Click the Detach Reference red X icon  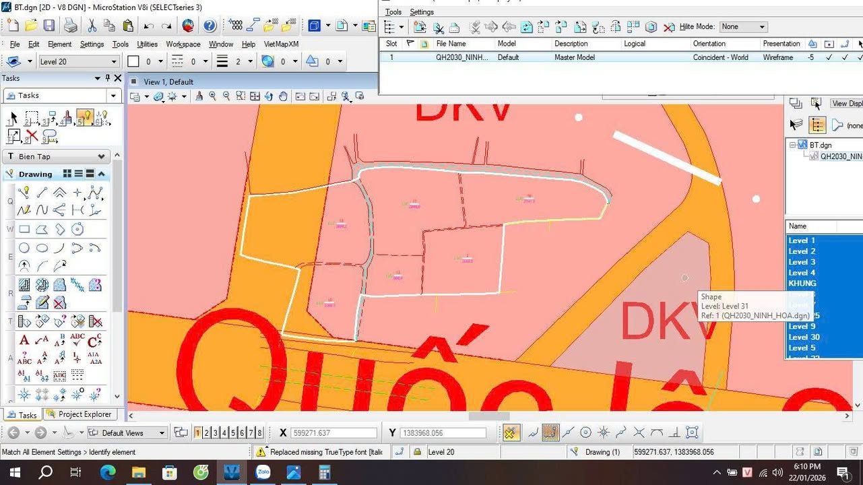(x=668, y=27)
